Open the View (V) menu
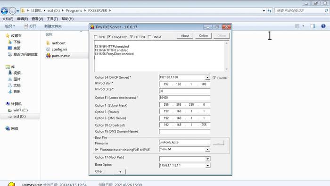This screenshot has width=330, height=186. 37,19
